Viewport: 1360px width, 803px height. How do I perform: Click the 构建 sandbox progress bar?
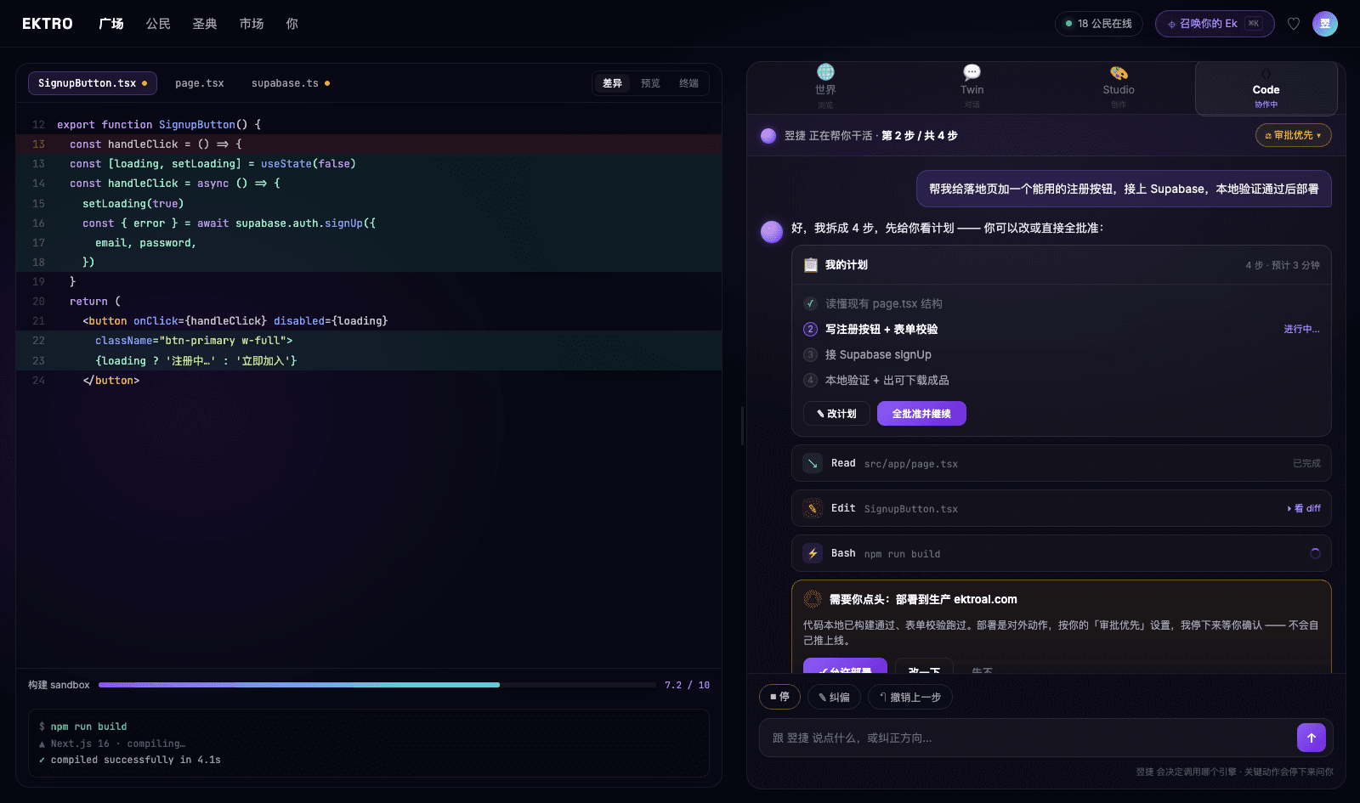(377, 685)
